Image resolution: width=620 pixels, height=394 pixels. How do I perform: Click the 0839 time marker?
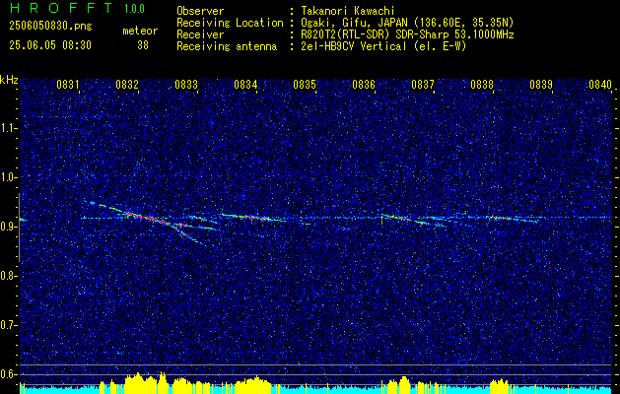click(541, 85)
